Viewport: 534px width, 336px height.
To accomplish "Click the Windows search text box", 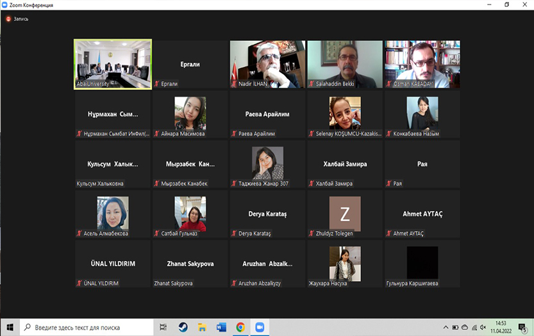I will click(x=87, y=327).
